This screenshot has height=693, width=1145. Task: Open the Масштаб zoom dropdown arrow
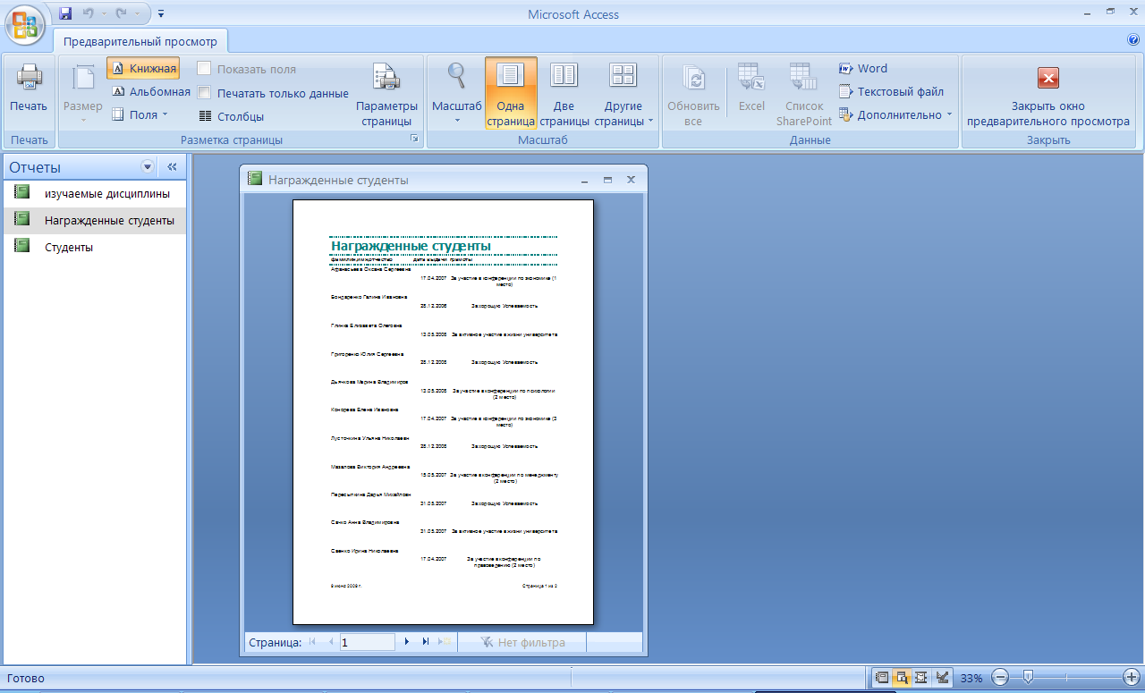point(457,120)
